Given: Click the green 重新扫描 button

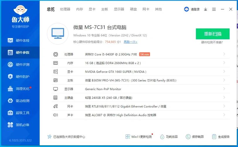Looking at the screenshot, I should click(212, 34).
